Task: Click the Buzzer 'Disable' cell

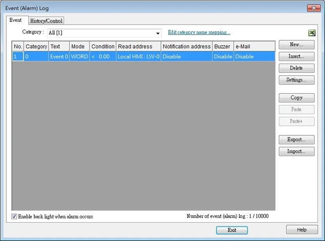Action: (223, 57)
